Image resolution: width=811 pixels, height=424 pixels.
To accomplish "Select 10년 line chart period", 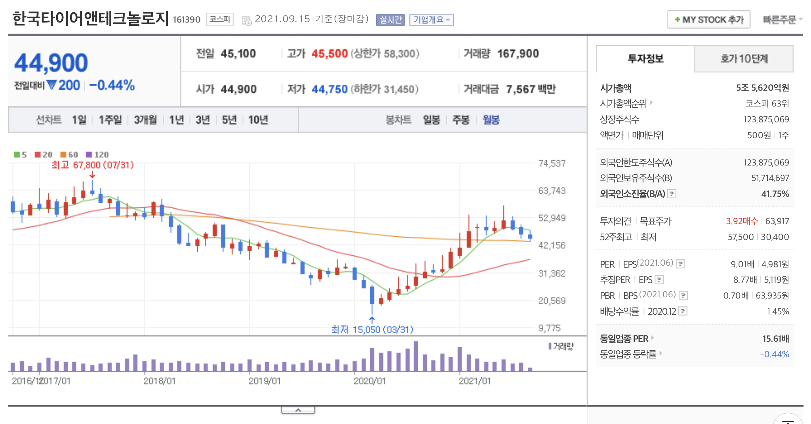I will (x=258, y=120).
